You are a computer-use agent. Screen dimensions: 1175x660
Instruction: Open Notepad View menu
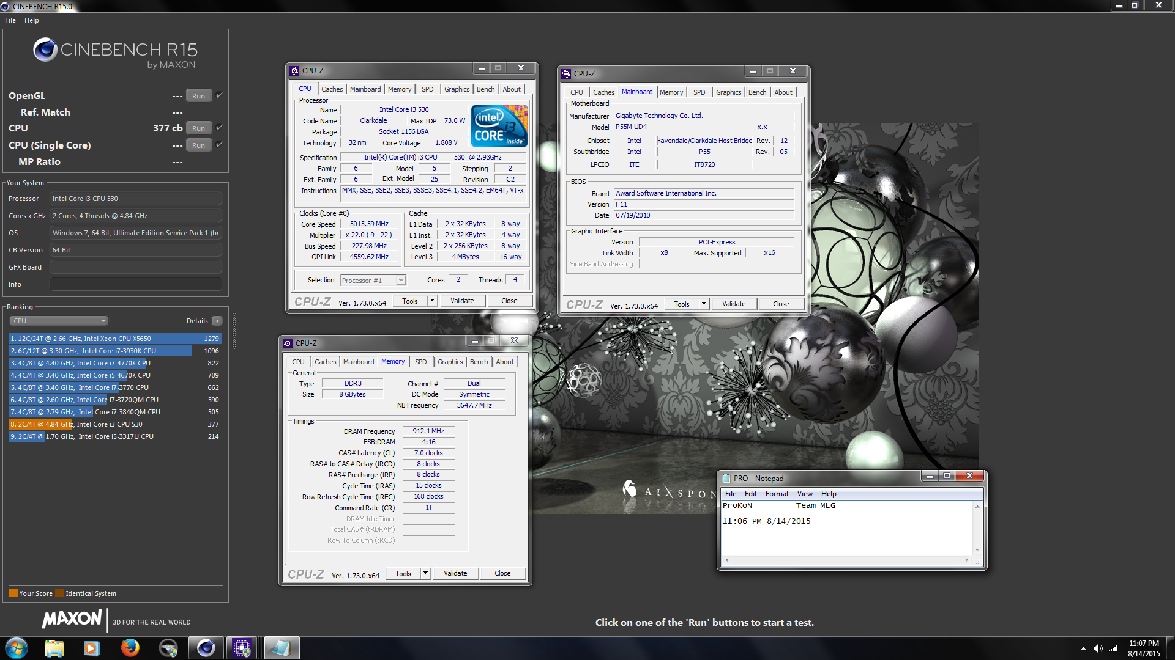coord(805,494)
